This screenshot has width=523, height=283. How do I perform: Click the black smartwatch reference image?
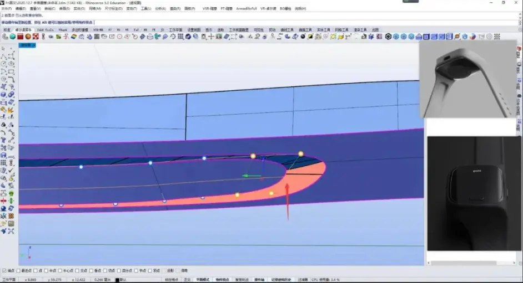point(474,193)
